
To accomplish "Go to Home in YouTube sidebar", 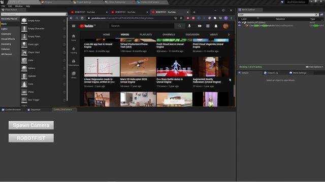I will [74, 38].
